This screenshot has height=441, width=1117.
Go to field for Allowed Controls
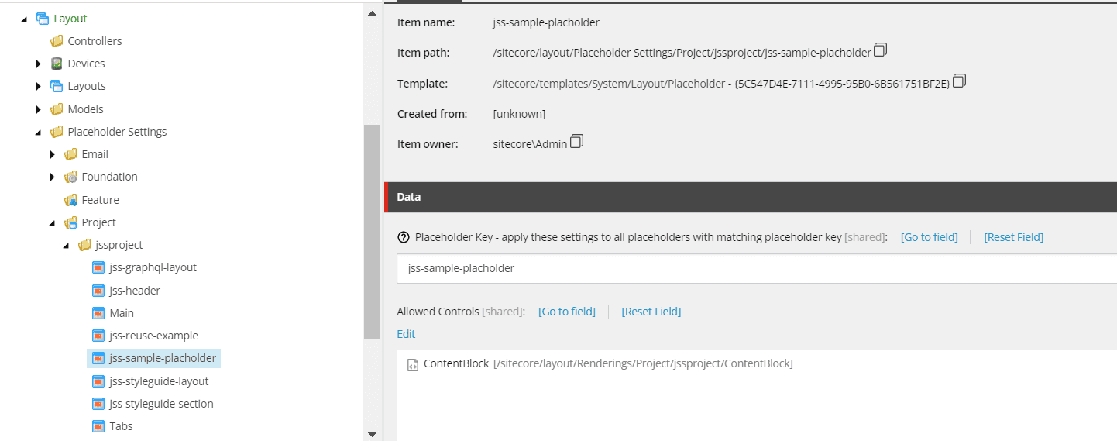(567, 312)
